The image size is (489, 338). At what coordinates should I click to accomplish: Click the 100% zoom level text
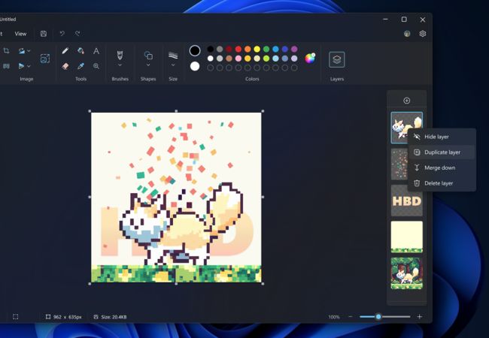(334, 317)
